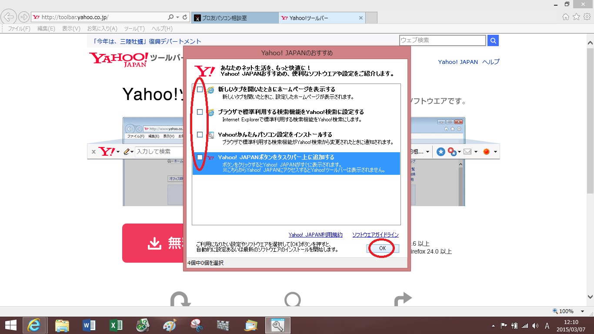The height and width of the screenshot is (334, 594).
Task: Open the ヘルプ(H) menu
Action: [x=162, y=29]
